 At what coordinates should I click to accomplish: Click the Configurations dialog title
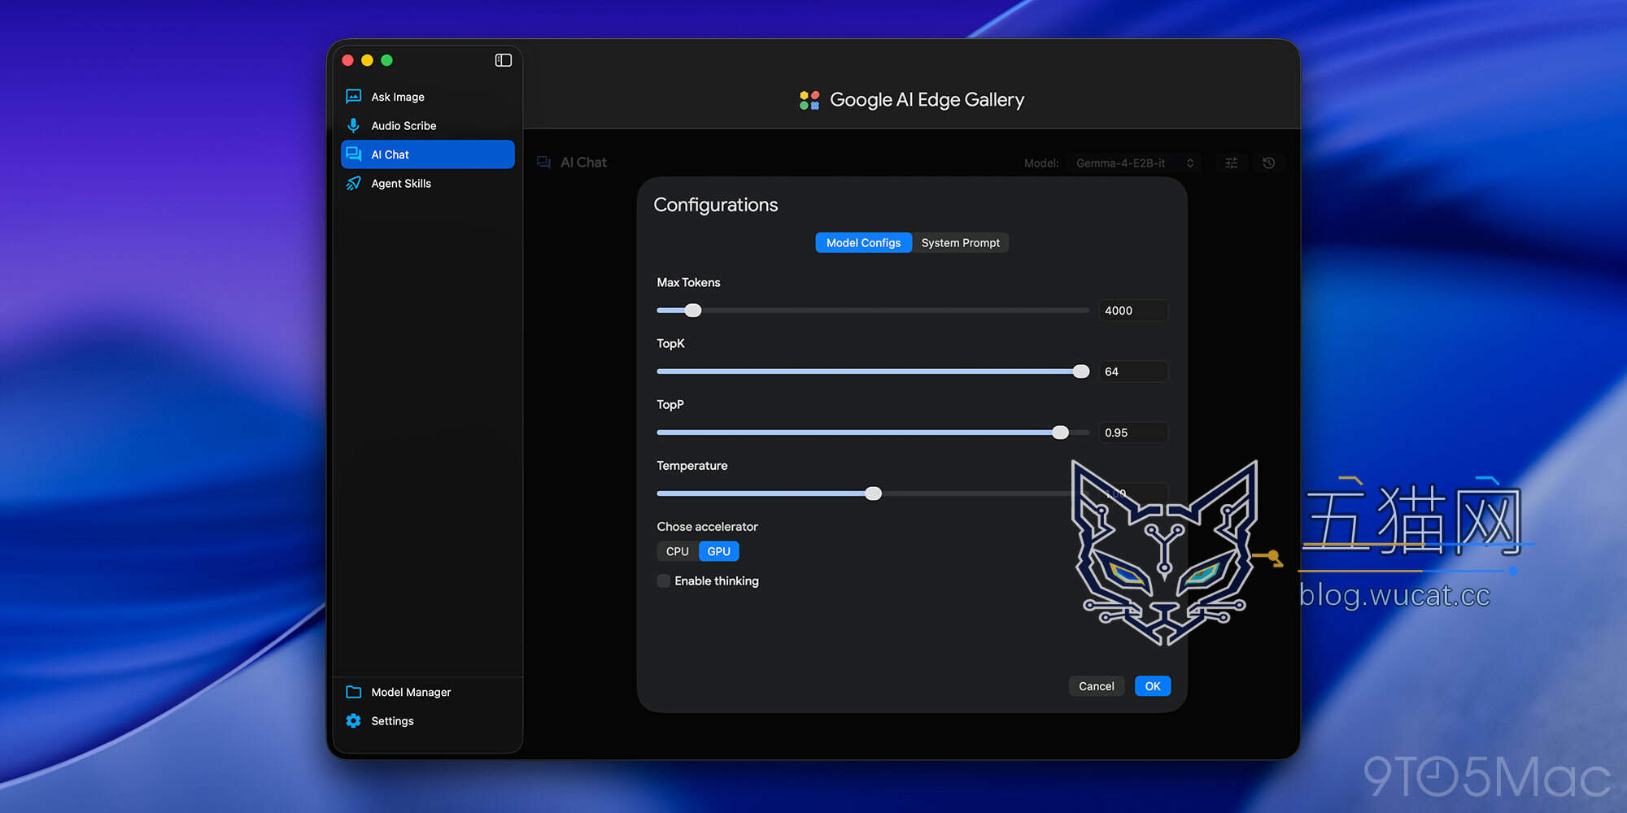(x=716, y=205)
